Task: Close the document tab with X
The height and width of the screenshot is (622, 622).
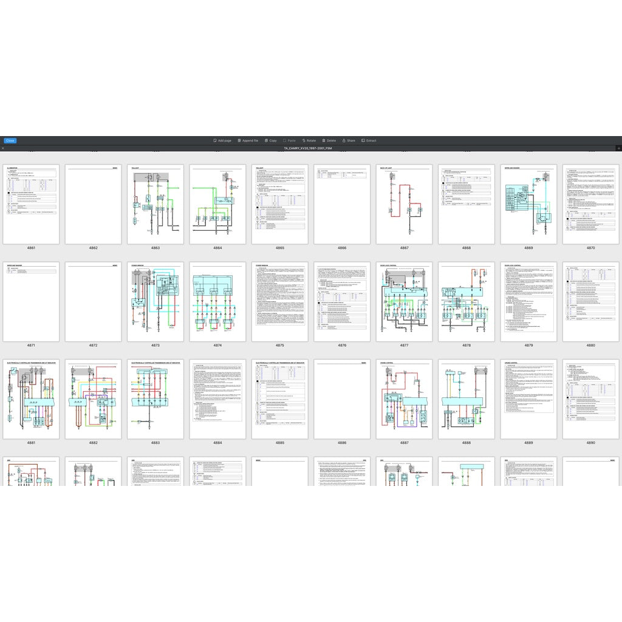Action: 3,148
